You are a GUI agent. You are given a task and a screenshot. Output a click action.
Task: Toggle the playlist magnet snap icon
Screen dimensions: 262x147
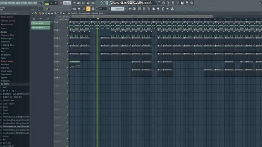coord(36,13)
